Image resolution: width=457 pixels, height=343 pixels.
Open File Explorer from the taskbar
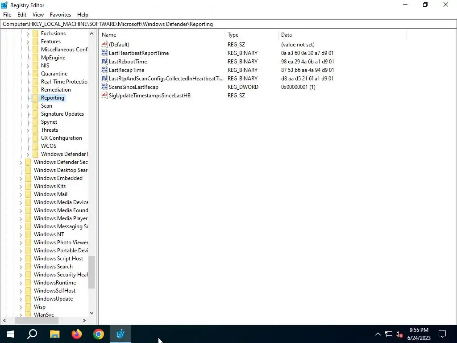click(54, 334)
